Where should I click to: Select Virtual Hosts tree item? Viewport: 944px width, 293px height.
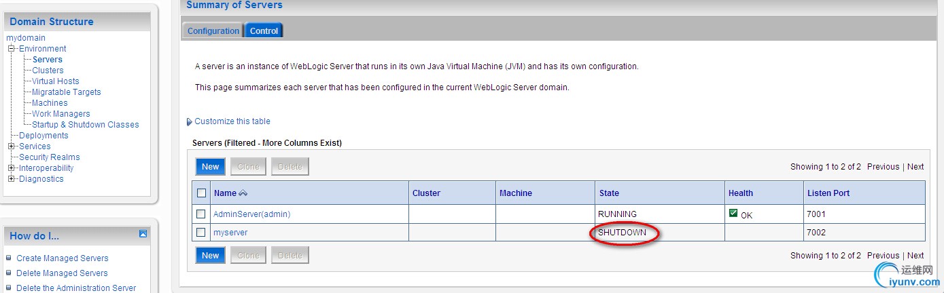[x=56, y=81]
